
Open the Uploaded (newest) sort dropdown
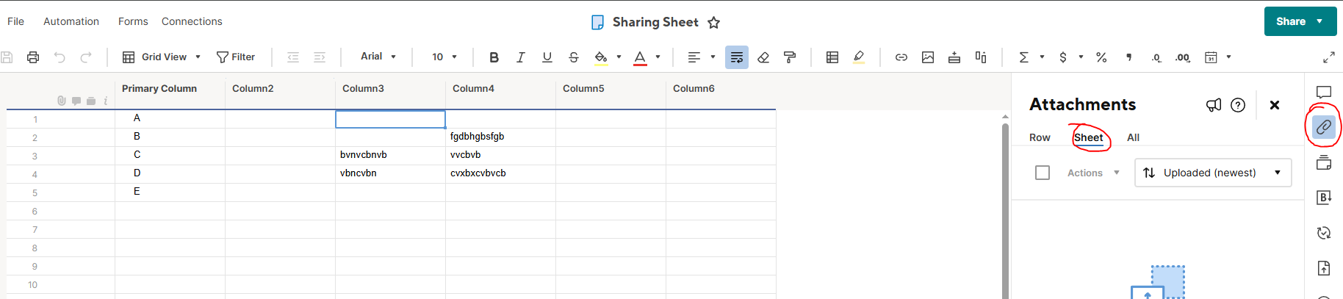point(1213,173)
